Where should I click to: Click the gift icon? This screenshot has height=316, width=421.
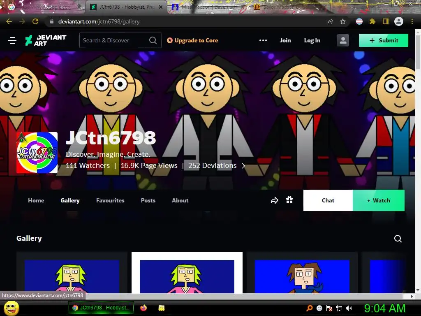(289, 200)
